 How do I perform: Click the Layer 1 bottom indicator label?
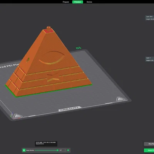(x=150, y=59)
